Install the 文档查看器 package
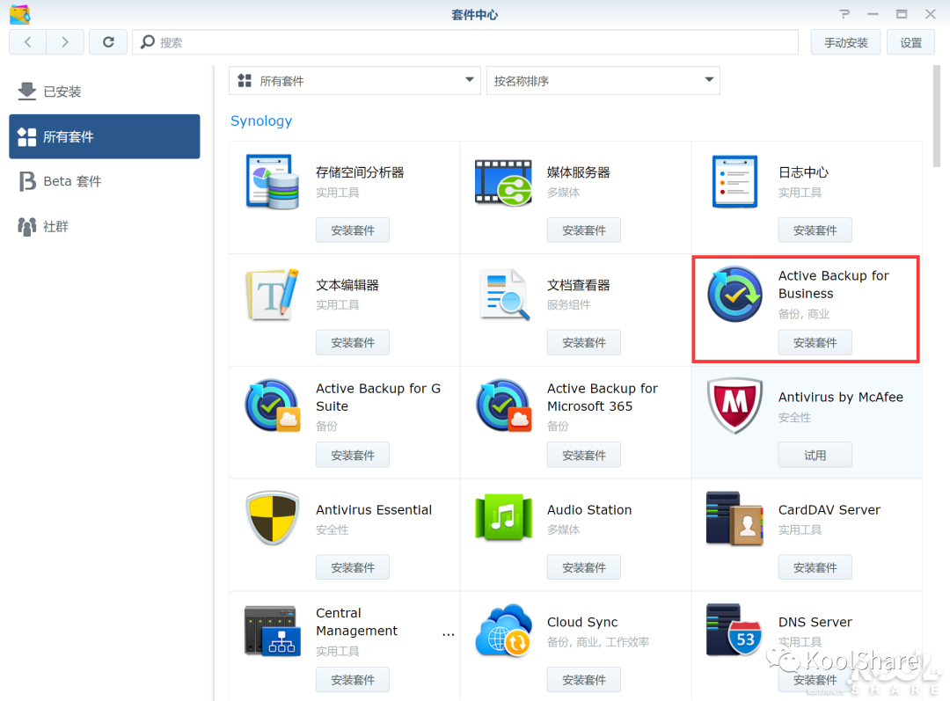Viewport: 950px width, 701px height. 584,342
